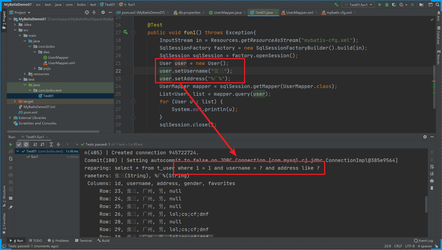Collapse the dao package
Viewport: 442px width, 250px height.
pos(35,52)
